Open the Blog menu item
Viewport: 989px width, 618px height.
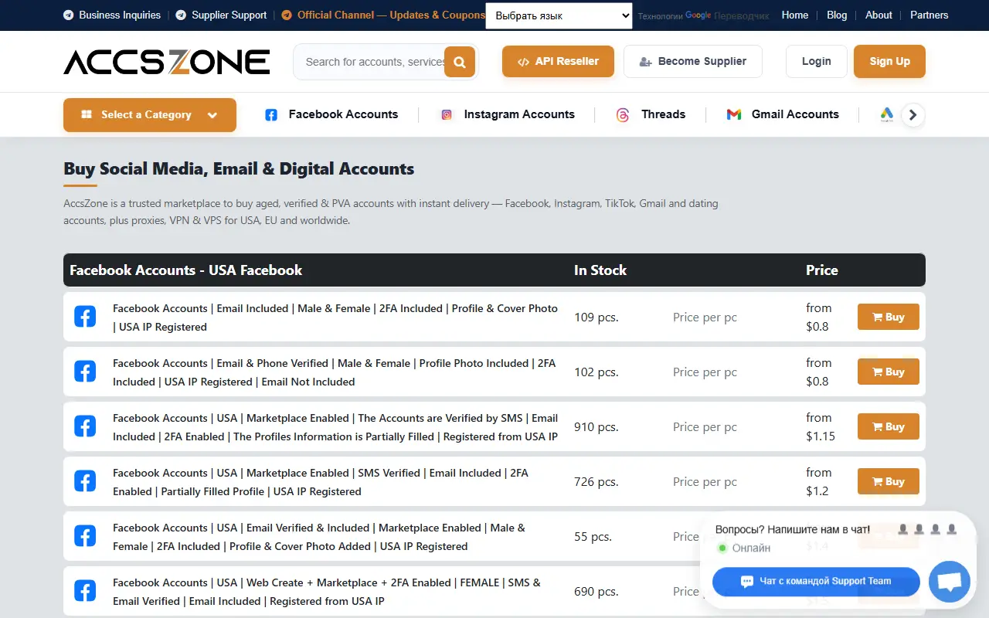tap(837, 15)
